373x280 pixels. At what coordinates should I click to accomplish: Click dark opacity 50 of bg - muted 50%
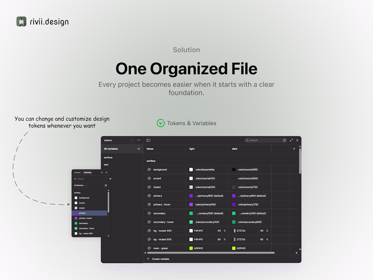(262, 239)
